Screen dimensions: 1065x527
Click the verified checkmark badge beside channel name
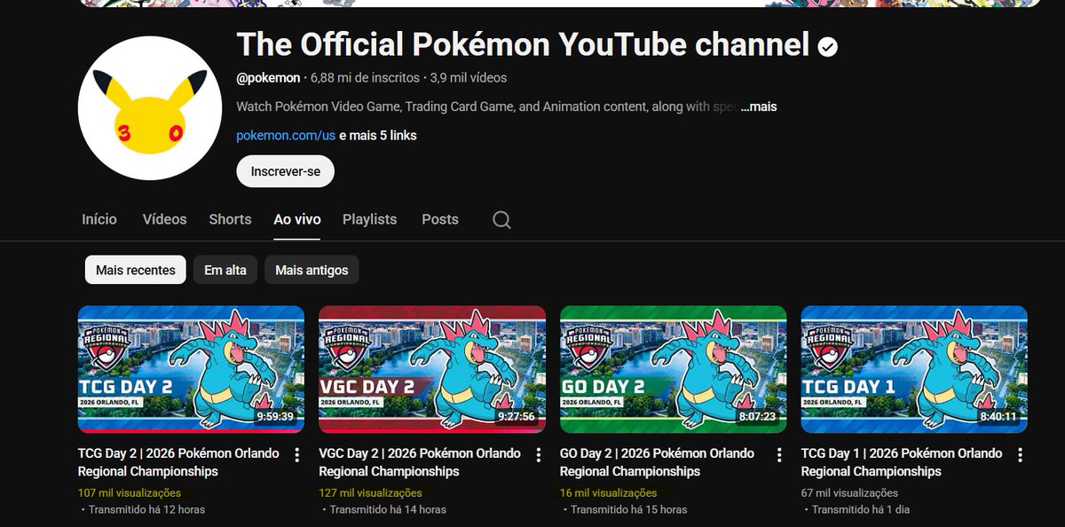828,47
